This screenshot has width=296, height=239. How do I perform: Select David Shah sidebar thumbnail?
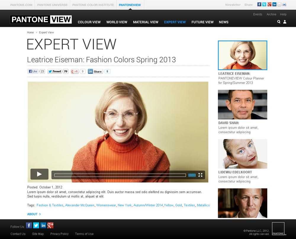(x=243, y=104)
